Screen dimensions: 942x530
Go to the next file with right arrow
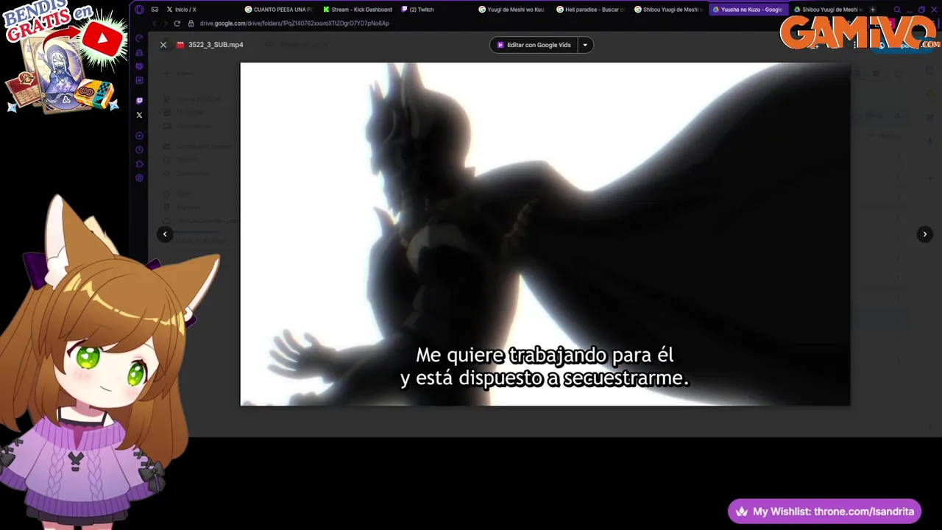[925, 234]
